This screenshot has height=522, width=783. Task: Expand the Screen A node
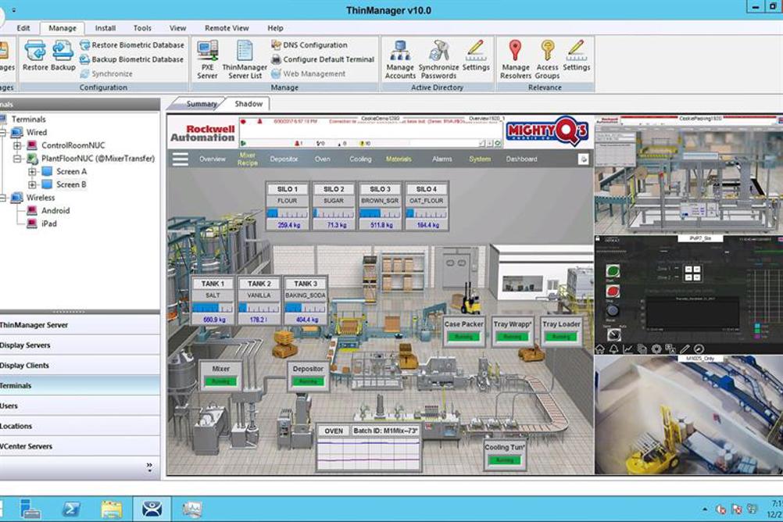pos(33,171)
